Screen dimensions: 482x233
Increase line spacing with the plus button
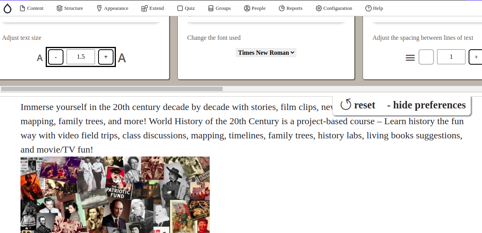click(476, 57)
